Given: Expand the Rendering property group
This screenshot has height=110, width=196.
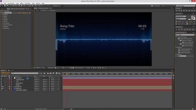Looking at the screenshot, I should [x=3, y=28].
